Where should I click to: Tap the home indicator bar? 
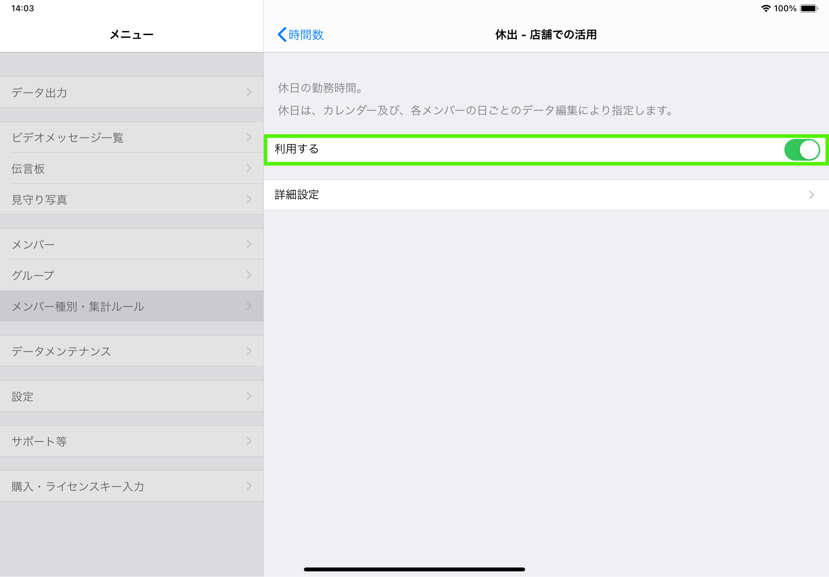[414, 570]
